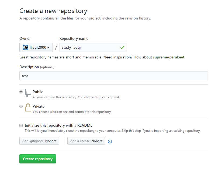Focus the Repository name input field

pos(93,47)
